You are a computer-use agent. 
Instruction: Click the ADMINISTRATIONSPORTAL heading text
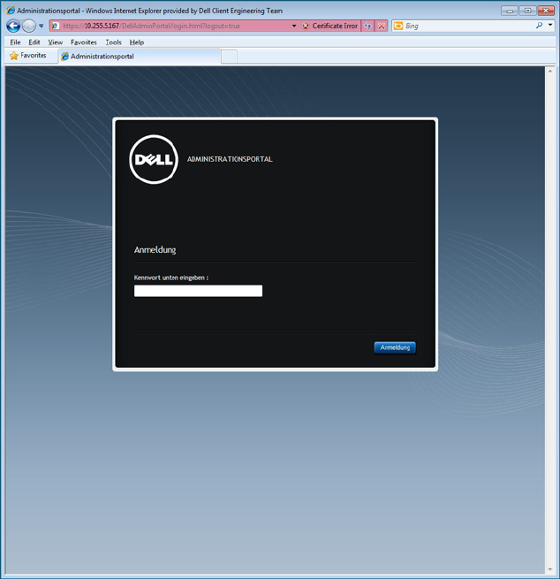pyautogui.click(x=230, y=159)
